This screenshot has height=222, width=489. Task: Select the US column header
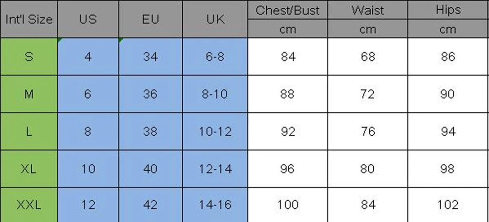tap(88, 19)
